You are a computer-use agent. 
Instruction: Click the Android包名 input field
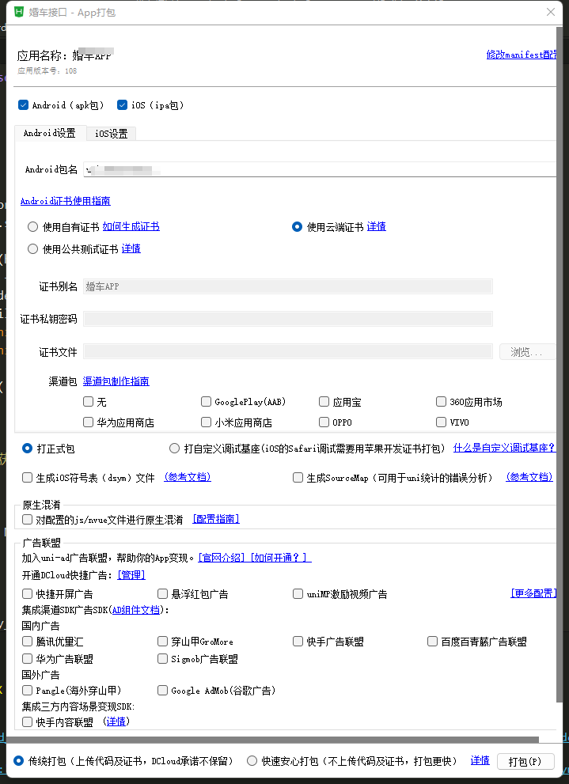click(320, 169)
